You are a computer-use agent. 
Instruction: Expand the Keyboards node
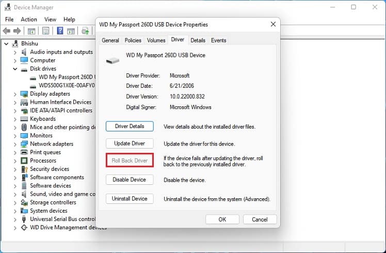pos(15,119)
